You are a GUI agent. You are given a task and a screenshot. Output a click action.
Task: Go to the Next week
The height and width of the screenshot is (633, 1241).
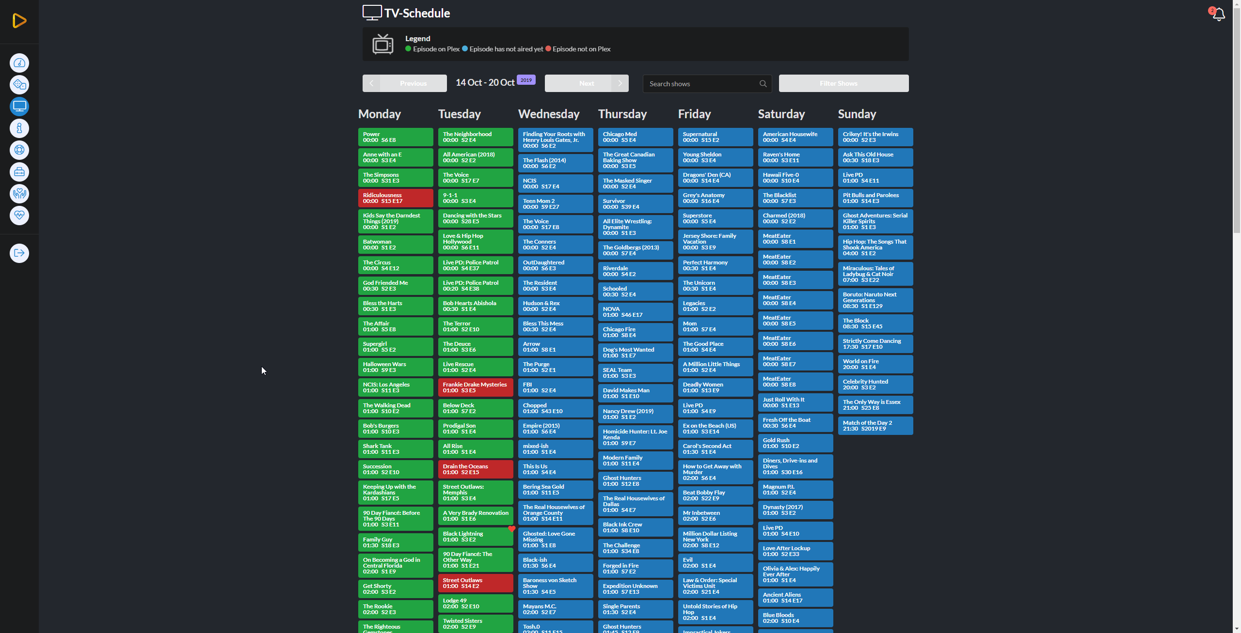pos(587,83)
